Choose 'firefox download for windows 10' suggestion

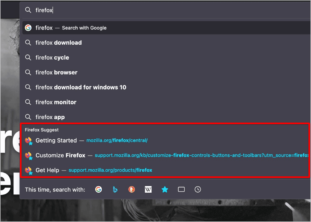coord(81,87)
